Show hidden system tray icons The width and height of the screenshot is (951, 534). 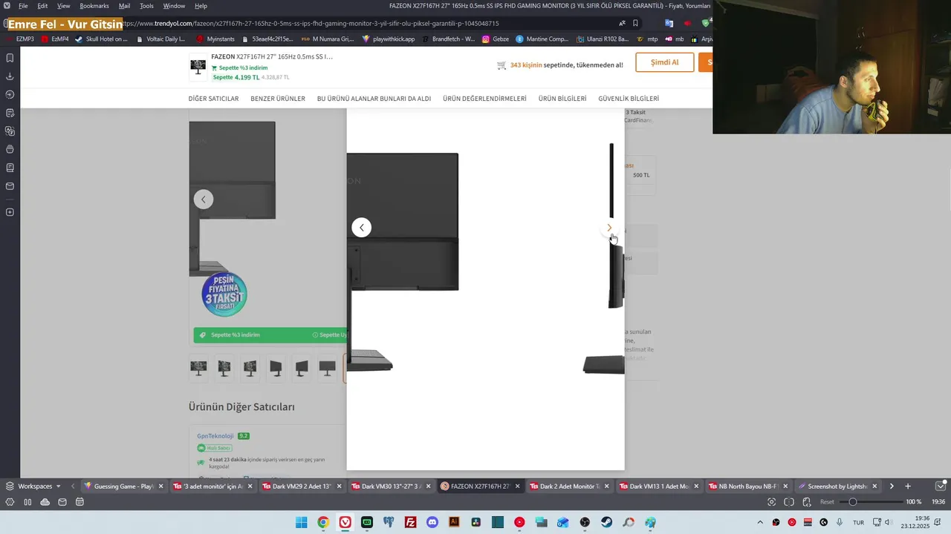point(759,522)
